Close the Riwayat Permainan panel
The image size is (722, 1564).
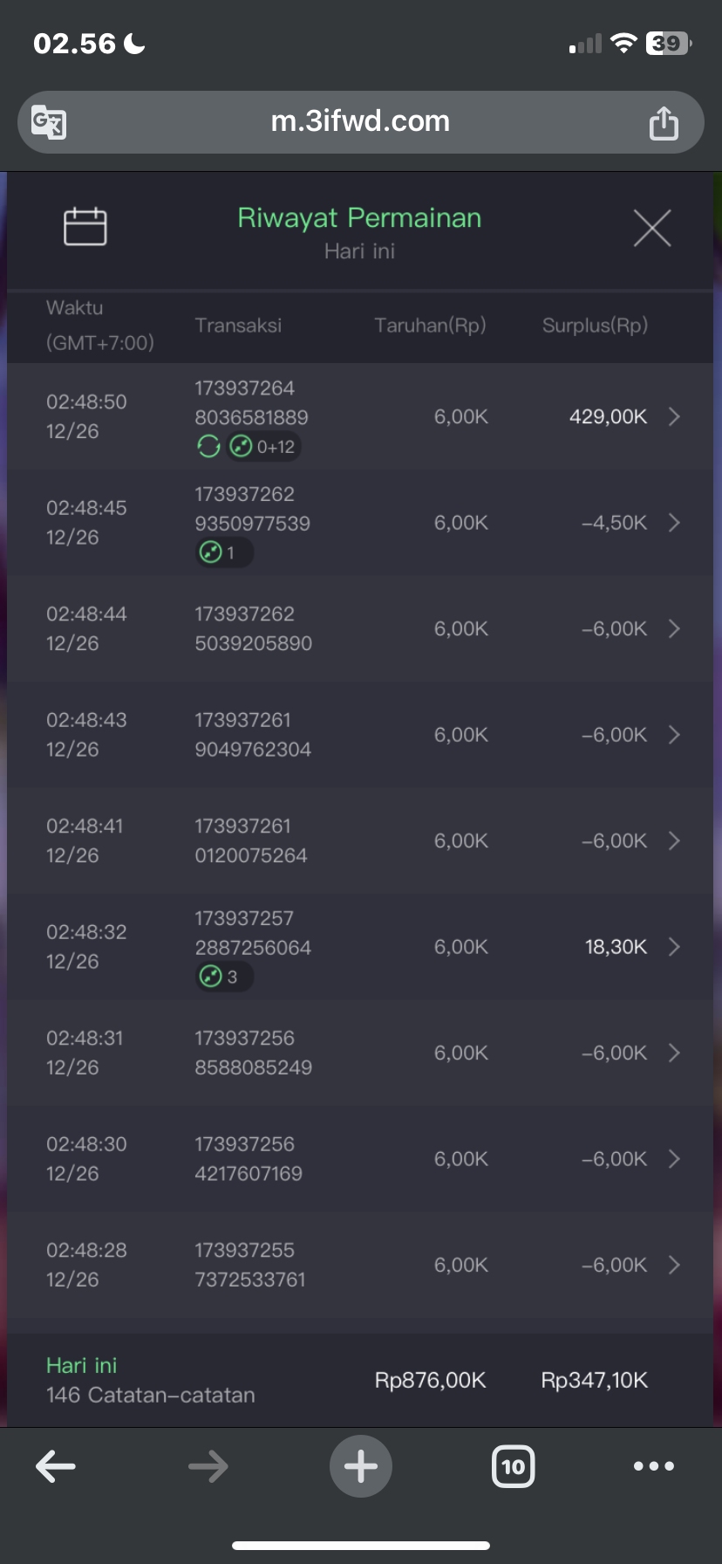point(651,229)
